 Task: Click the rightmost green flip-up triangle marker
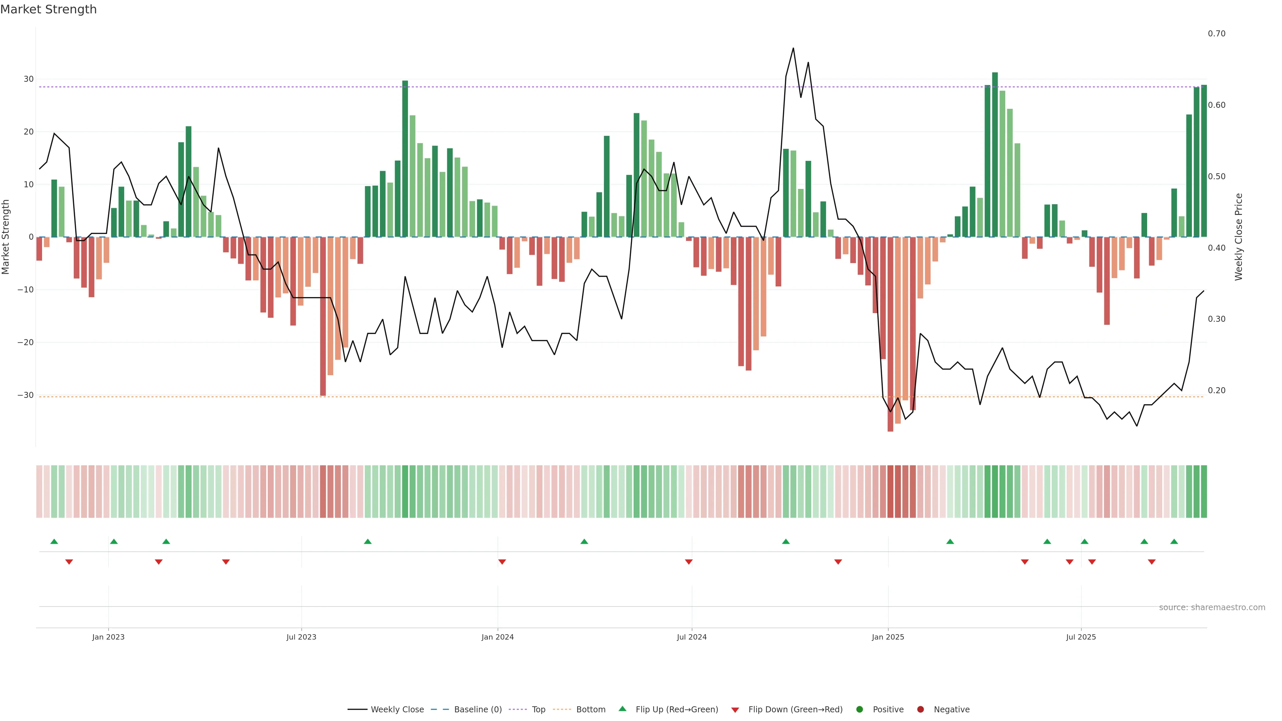[x=1174, y=541]
